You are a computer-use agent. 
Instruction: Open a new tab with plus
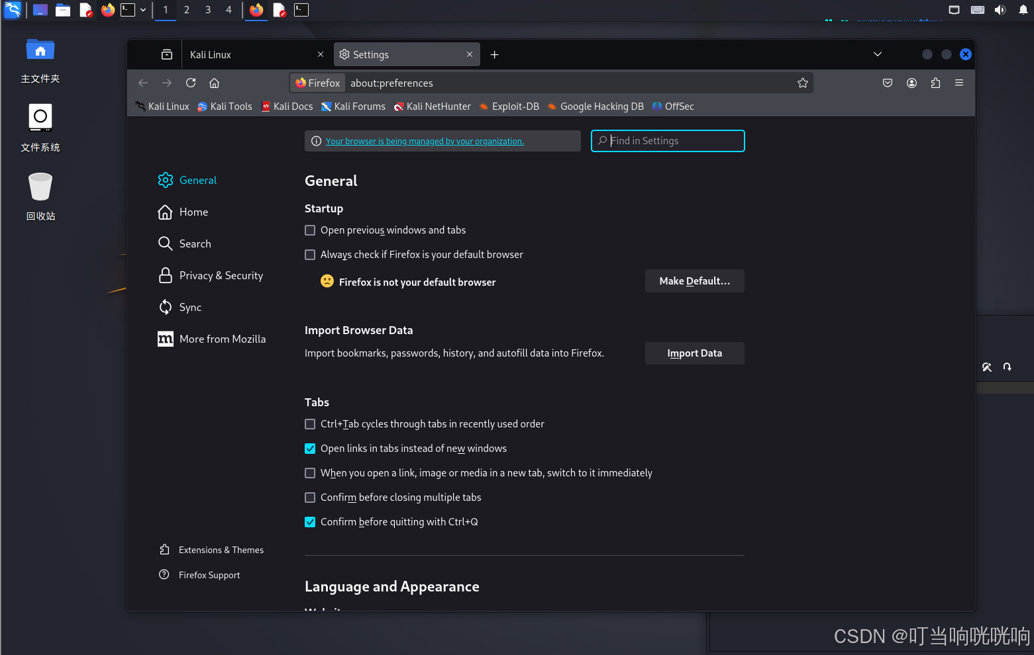(494, 54)
